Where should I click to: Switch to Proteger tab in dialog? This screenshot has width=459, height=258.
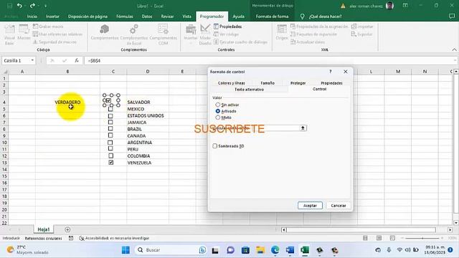coord(298,83)
